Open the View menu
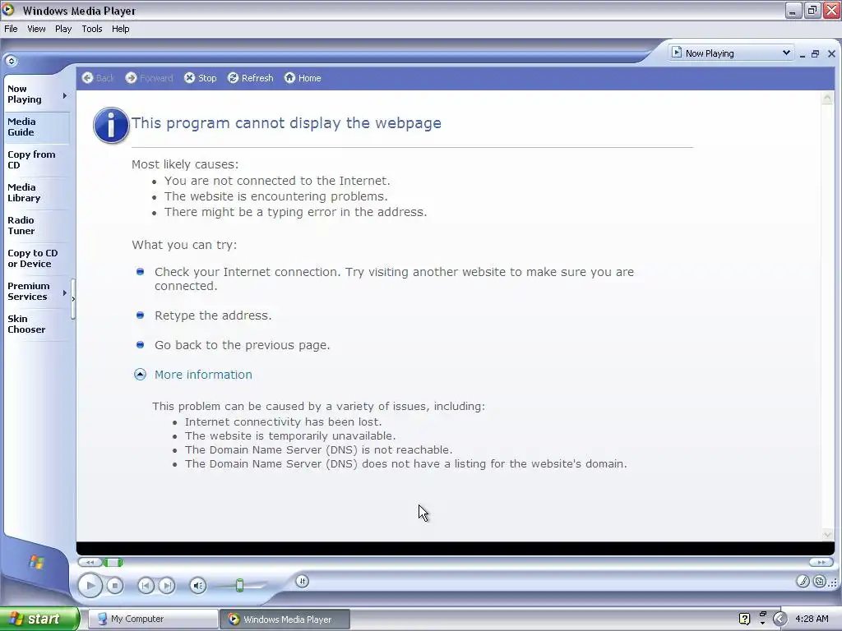This screenshot has width=842, height=631. coord(36,29)
